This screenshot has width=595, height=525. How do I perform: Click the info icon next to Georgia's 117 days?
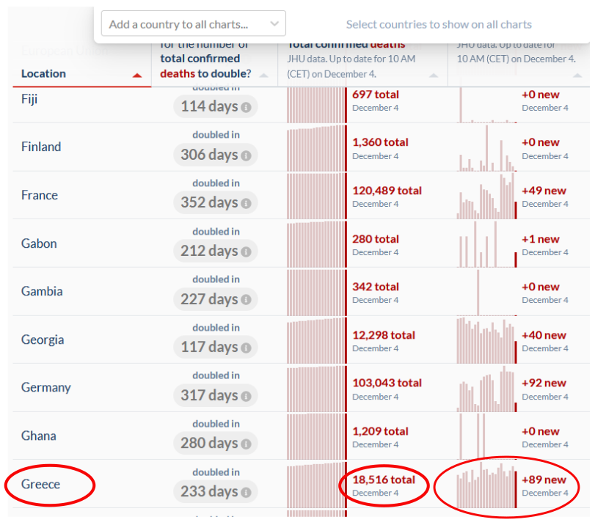pyautogui.click(x=247, y=348)
